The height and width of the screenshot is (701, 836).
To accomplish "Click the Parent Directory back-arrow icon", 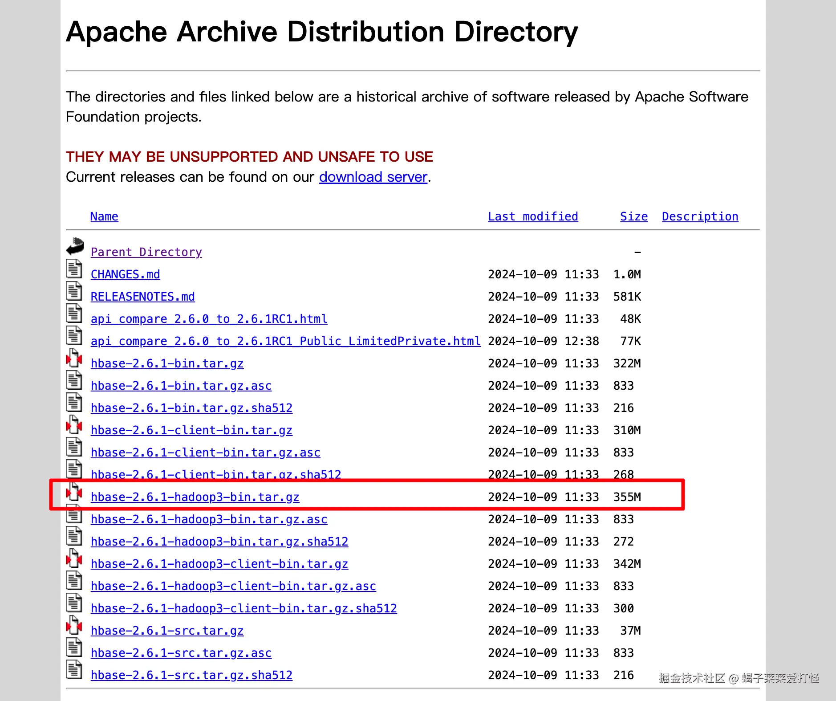I will 75,246.
